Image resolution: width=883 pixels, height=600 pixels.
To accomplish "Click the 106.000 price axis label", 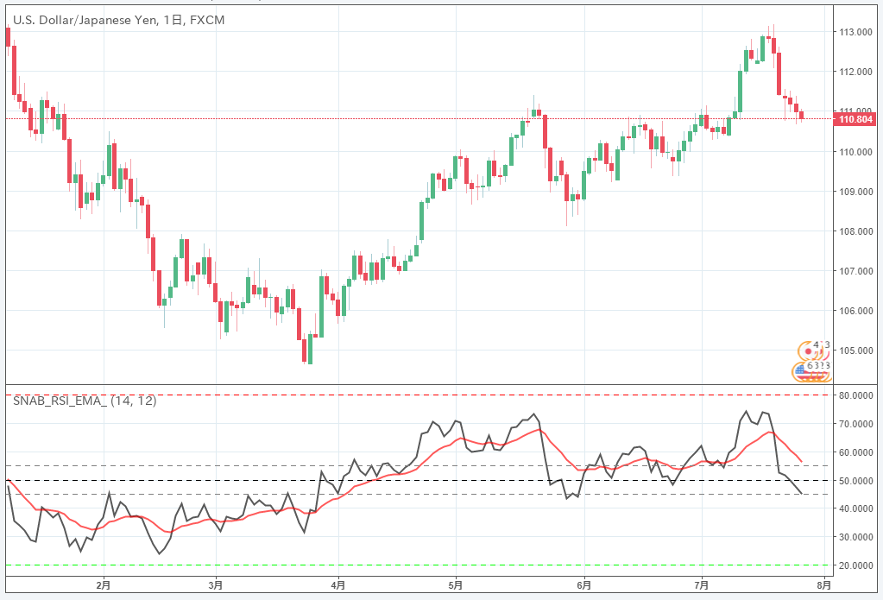I will click(x=856, y=311).
